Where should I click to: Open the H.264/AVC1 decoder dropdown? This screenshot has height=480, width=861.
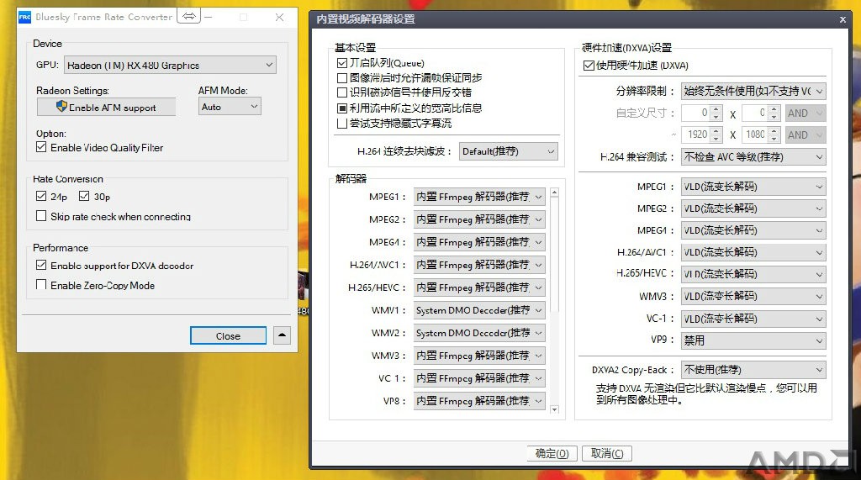[x=478, y=265]
